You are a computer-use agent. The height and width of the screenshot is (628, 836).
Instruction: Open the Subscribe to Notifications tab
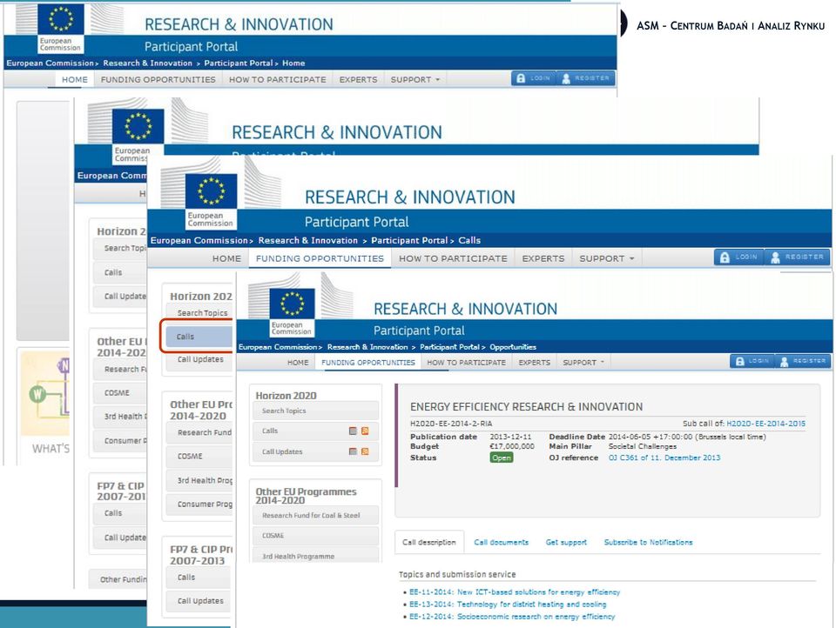click(x=648, y=542)
